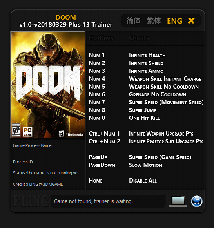This screenshot has width=214, height=228.
Task: Open the DOOM cover art thumbnail
Action: [x=48, y=85]
